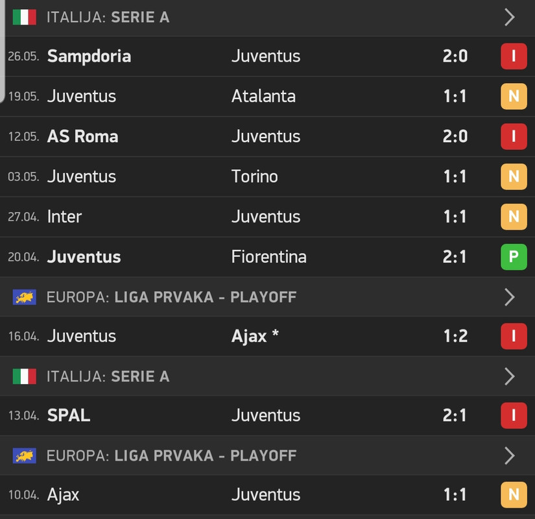Click the red loss badge for SPAL match

(514, 416)
